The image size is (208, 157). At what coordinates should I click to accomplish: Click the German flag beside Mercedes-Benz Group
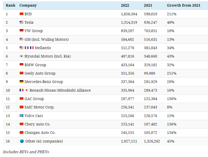click(x=21, y=82)
